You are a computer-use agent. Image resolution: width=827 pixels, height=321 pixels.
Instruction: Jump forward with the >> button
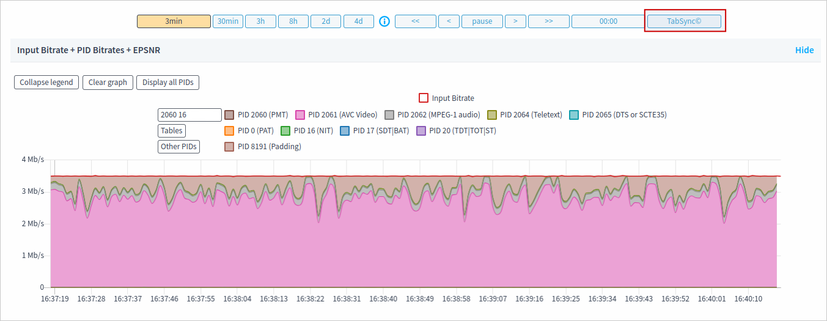(548, 21)
